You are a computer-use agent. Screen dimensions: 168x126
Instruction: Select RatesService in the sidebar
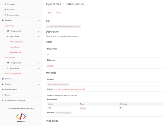coord(15,52)
